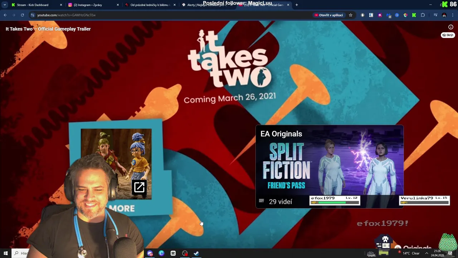Open the grey hand extension icon
The width and height of the screenshot is (458, 258).
(x=362, y=15)
